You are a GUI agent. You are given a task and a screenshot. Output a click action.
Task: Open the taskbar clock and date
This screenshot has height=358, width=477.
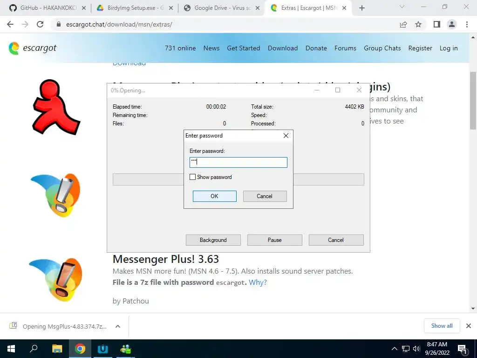[x=437, y=349]
